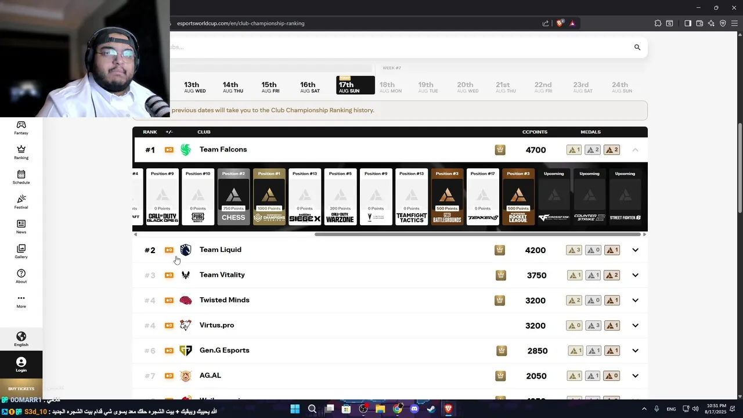This screenshot has height=418, width=743.
Task: Open the Brave VPN shield icon
Action: pyautogui.click(x=723, y=23)
